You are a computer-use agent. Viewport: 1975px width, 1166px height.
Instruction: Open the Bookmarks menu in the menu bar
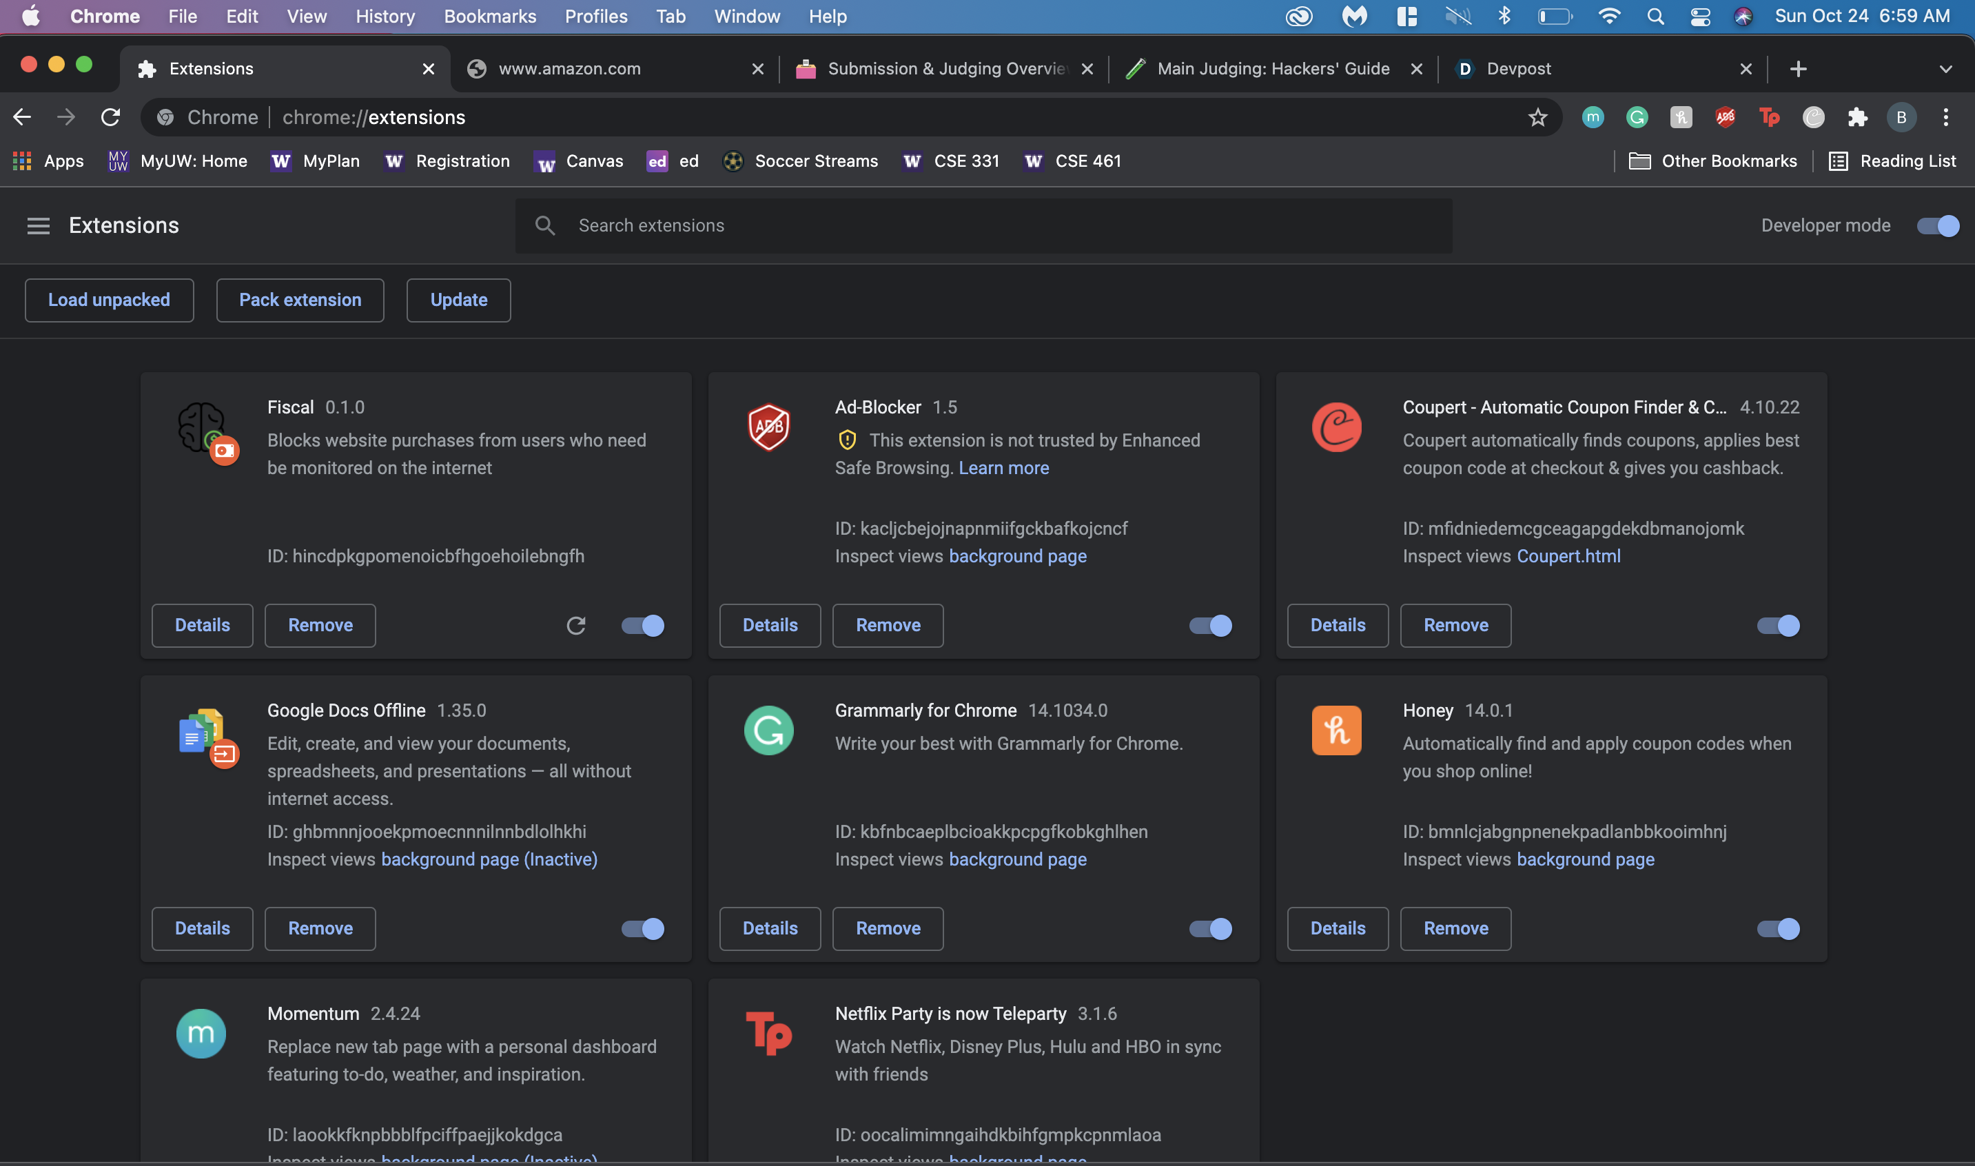[x=489, y=17]
